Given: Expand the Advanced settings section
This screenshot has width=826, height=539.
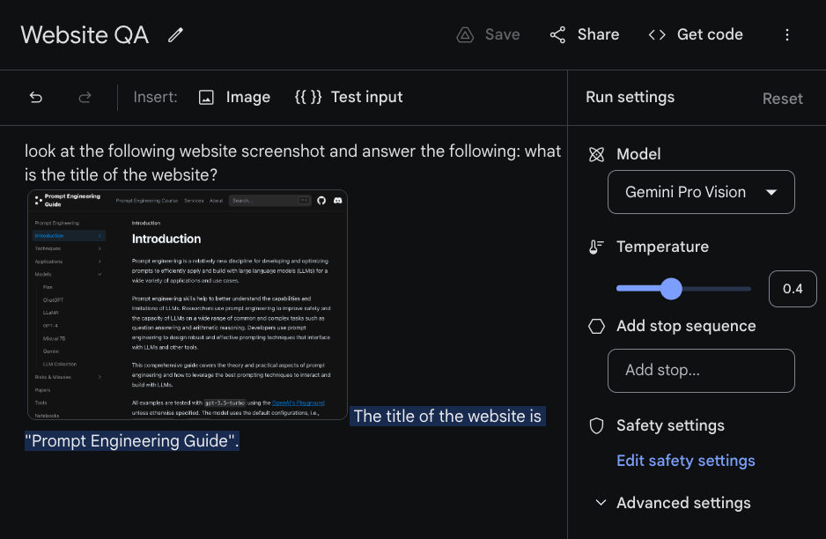Looking at the screenshot, I should pyautogui.click(x=674, y=503).
